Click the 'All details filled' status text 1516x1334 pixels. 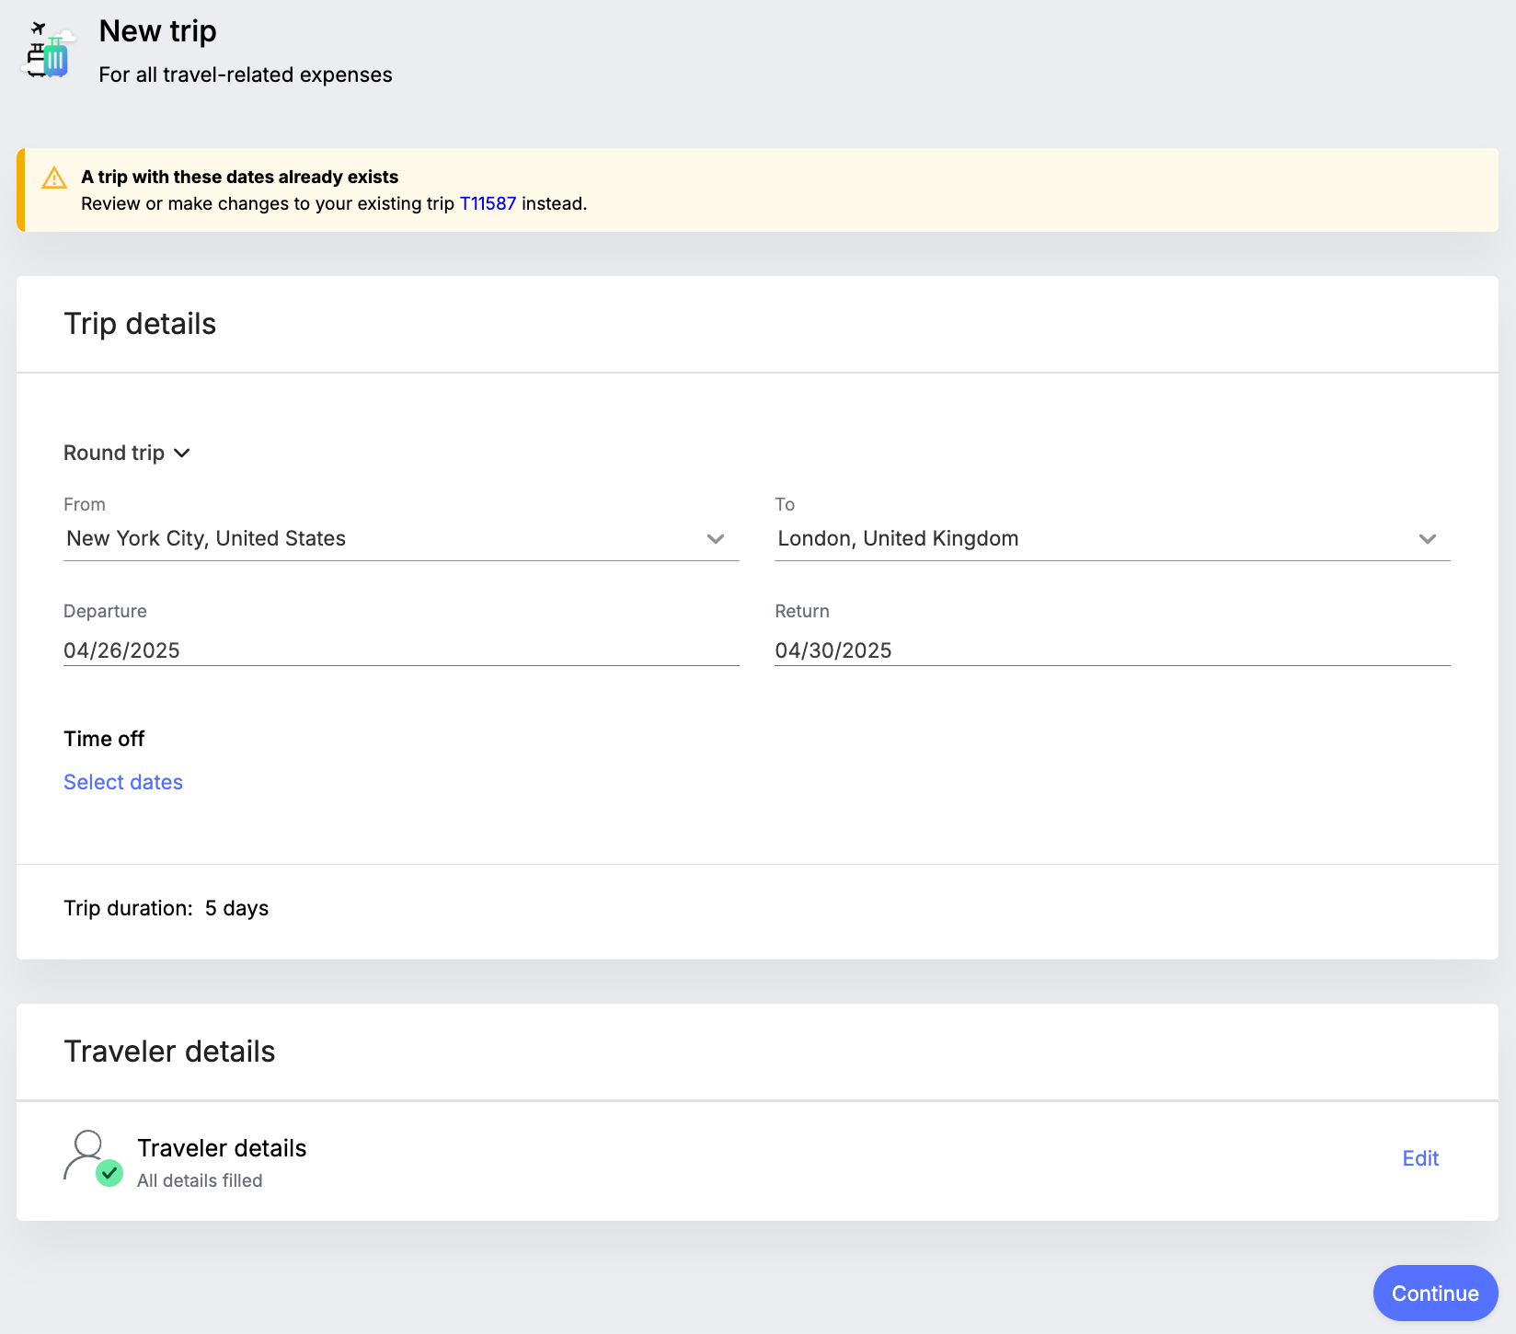pos(200,1180)
